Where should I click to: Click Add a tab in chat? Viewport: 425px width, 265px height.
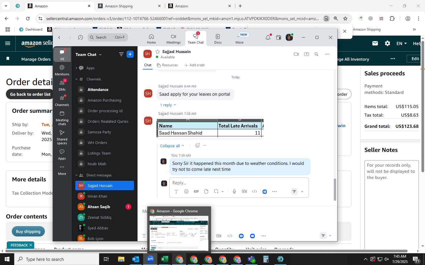coord(194,65)
